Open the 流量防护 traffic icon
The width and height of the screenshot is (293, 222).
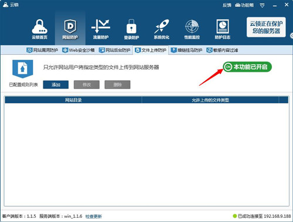pos(101,29)
